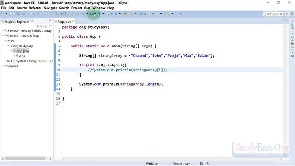295x166 pixels.
Task: Click the New file toolbar icon
Action: click(3, 14)
